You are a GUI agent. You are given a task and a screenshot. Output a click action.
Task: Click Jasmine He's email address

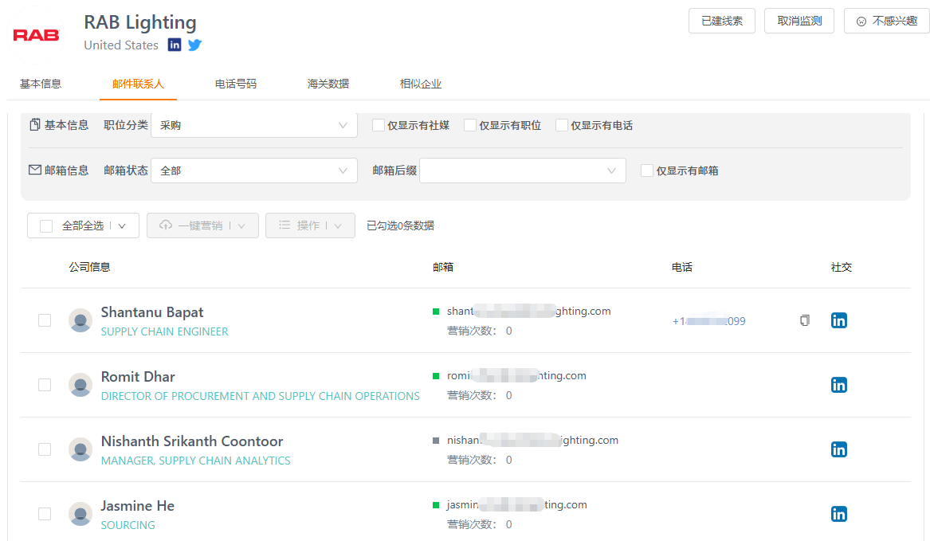click(x=516, y=505)
